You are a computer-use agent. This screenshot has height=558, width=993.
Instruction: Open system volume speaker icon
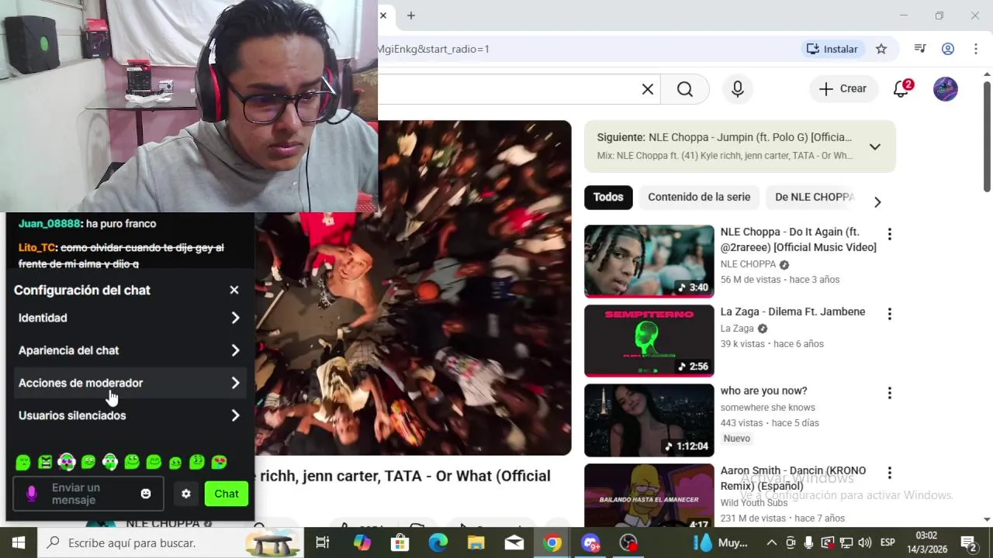865,542
